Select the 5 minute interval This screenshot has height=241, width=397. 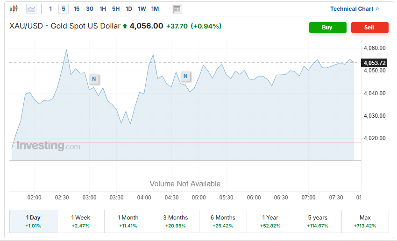[64, 9]
